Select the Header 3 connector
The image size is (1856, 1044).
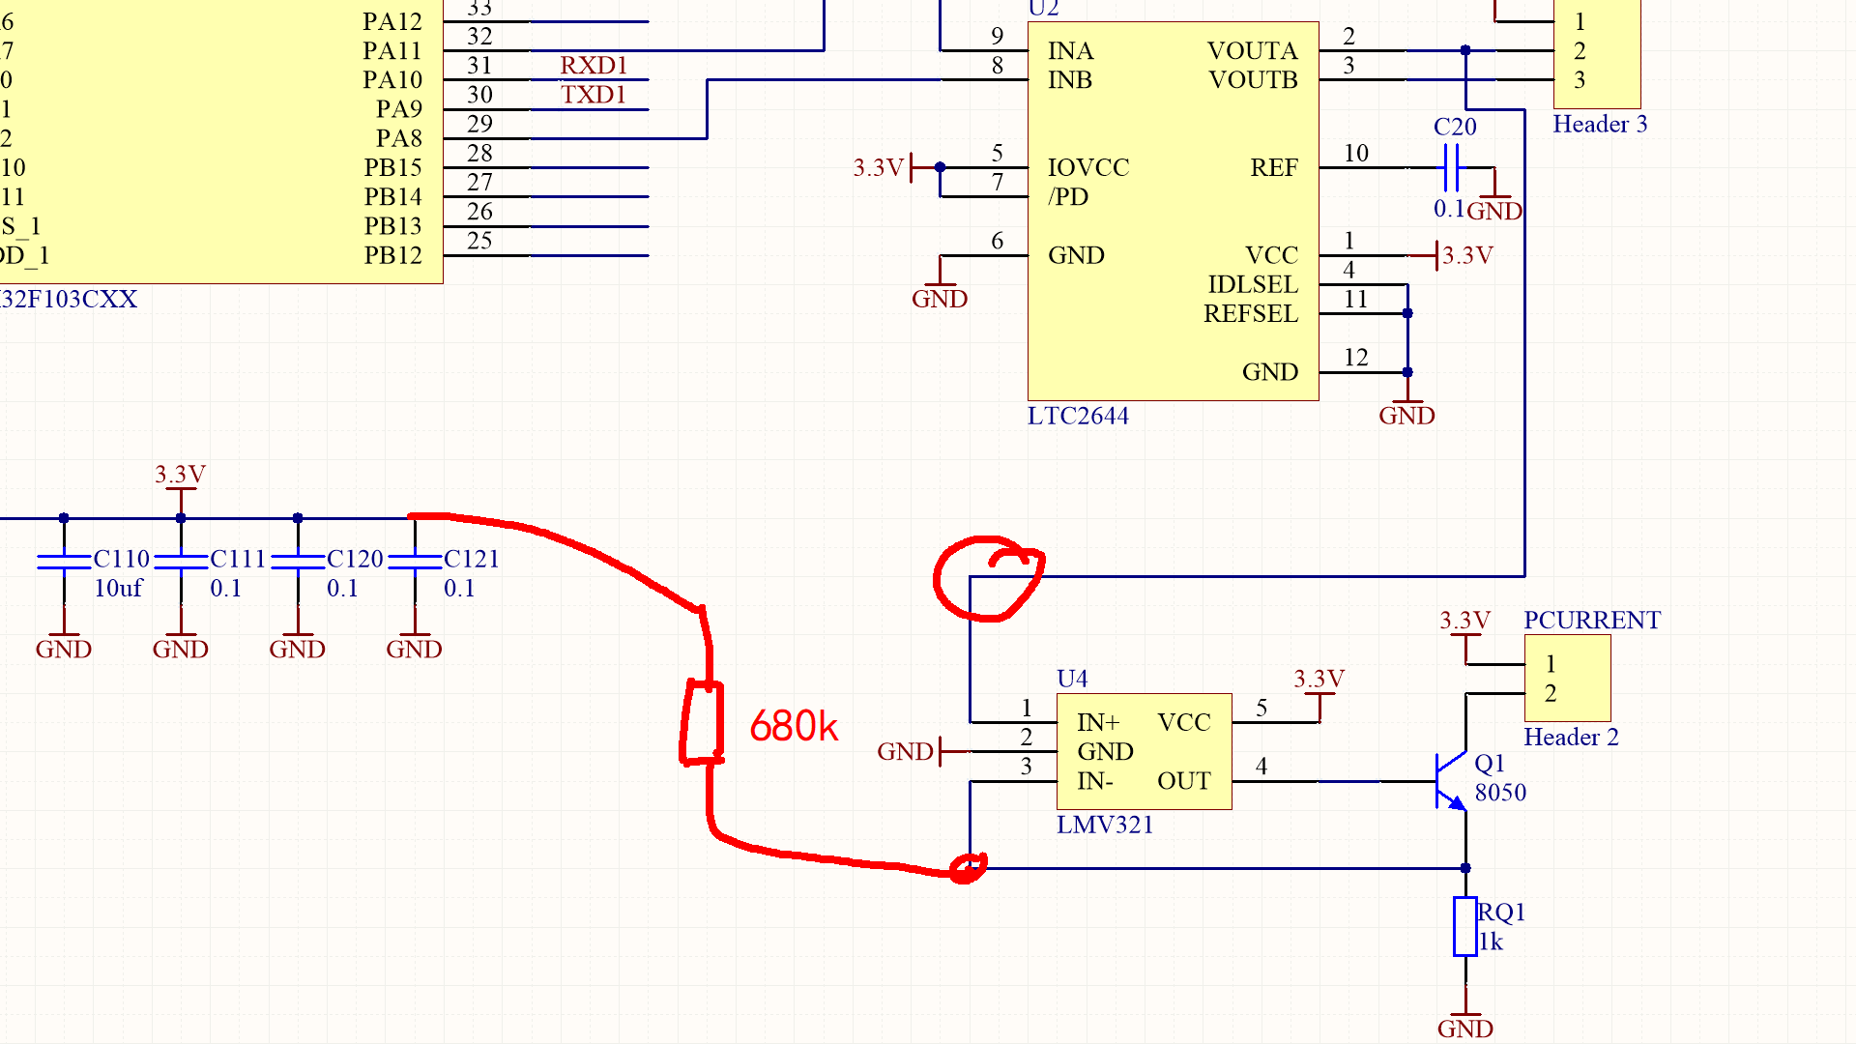pyautogui.click(x=1597, y=53)
